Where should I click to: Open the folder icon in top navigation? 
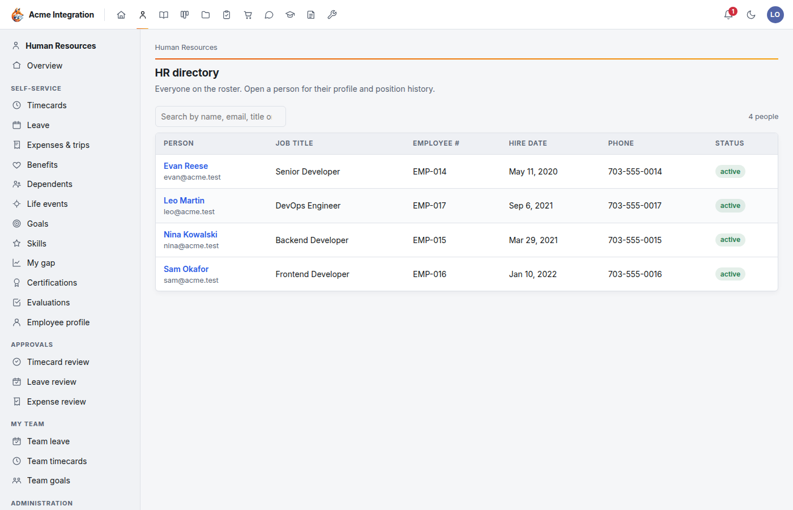(x=206, y=15)
